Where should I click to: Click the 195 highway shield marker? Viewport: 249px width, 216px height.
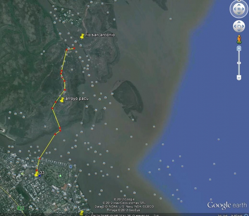(21, 208)
